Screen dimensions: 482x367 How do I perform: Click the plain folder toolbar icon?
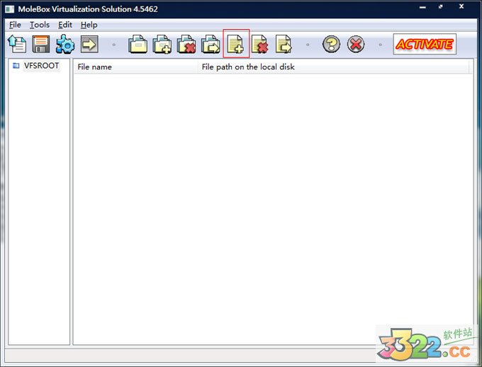click(138, 44)
